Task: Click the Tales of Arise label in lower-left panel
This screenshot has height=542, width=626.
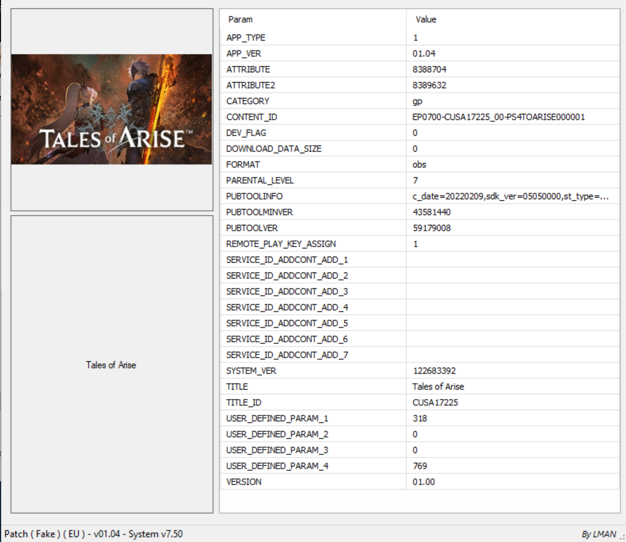Action: coord(111,365)
